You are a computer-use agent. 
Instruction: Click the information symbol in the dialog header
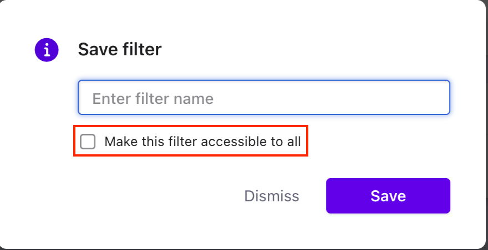point(47,50)
